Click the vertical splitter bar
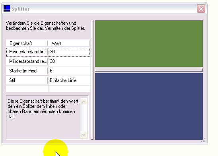Screen dimensions: 218x156 coord(92,80)
